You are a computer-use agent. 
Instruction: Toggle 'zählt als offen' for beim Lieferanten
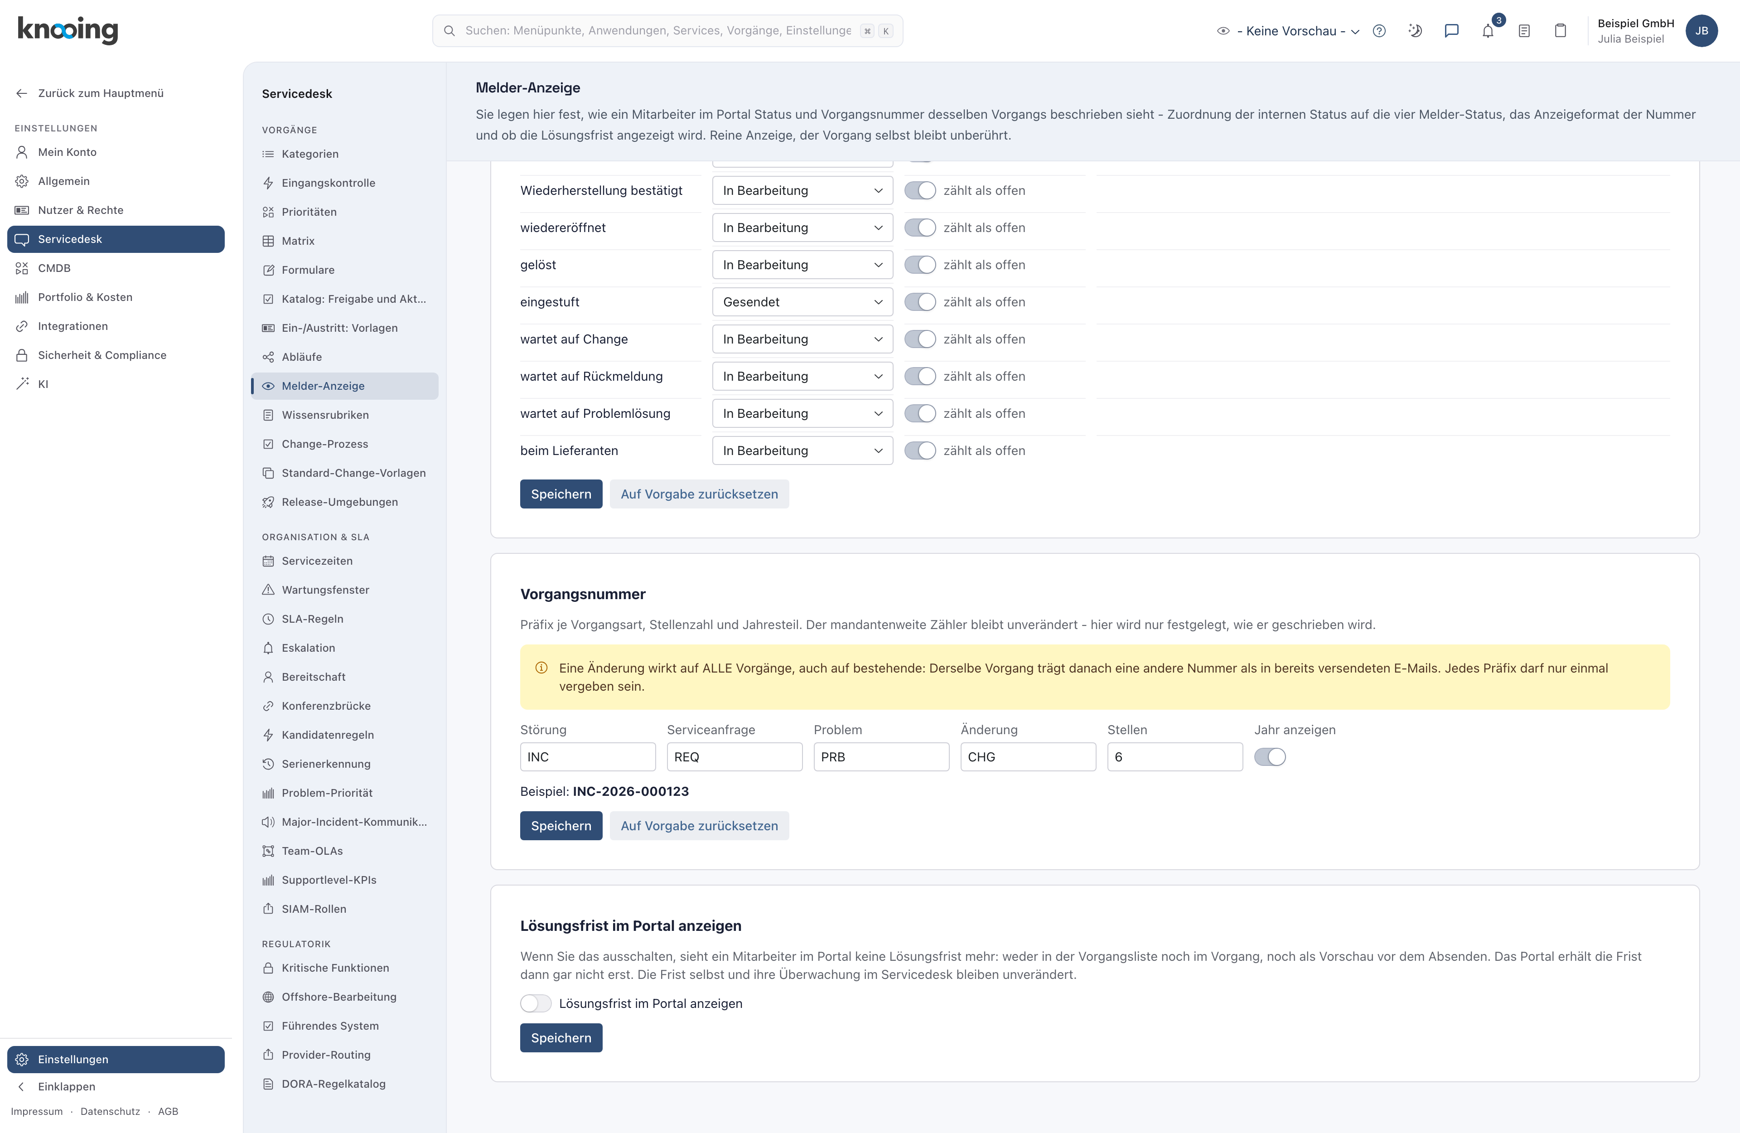[920, 450]
